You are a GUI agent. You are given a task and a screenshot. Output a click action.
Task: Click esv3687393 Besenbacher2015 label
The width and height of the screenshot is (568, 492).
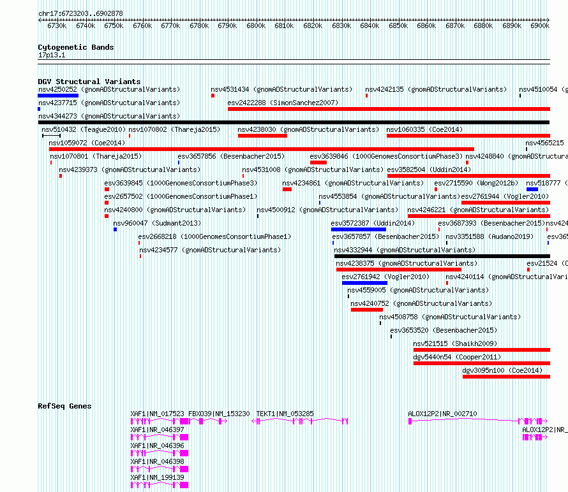pos(491,223)
